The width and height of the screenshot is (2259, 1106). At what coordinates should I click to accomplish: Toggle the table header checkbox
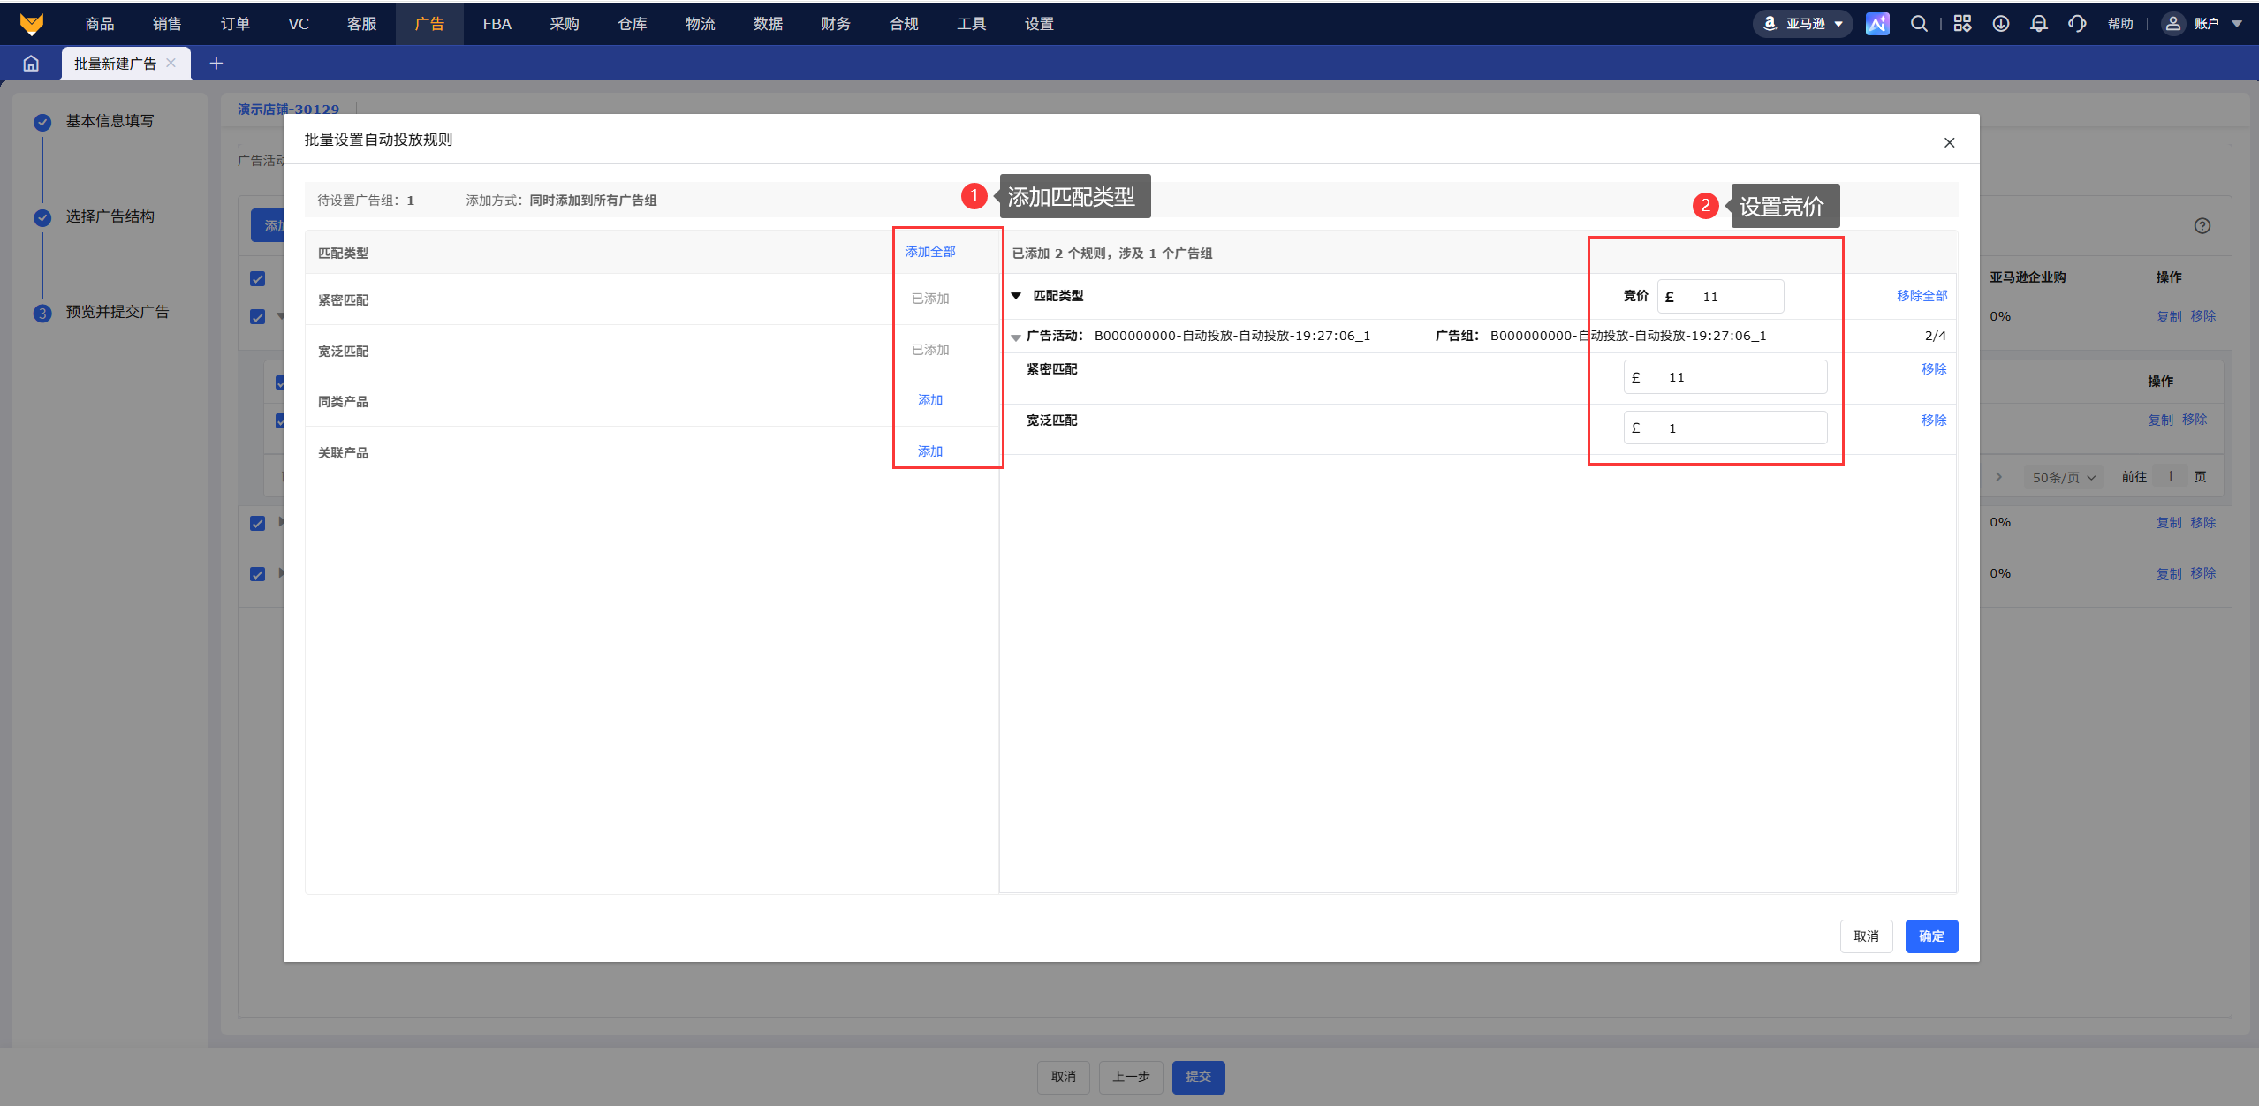tap(257, 278)
